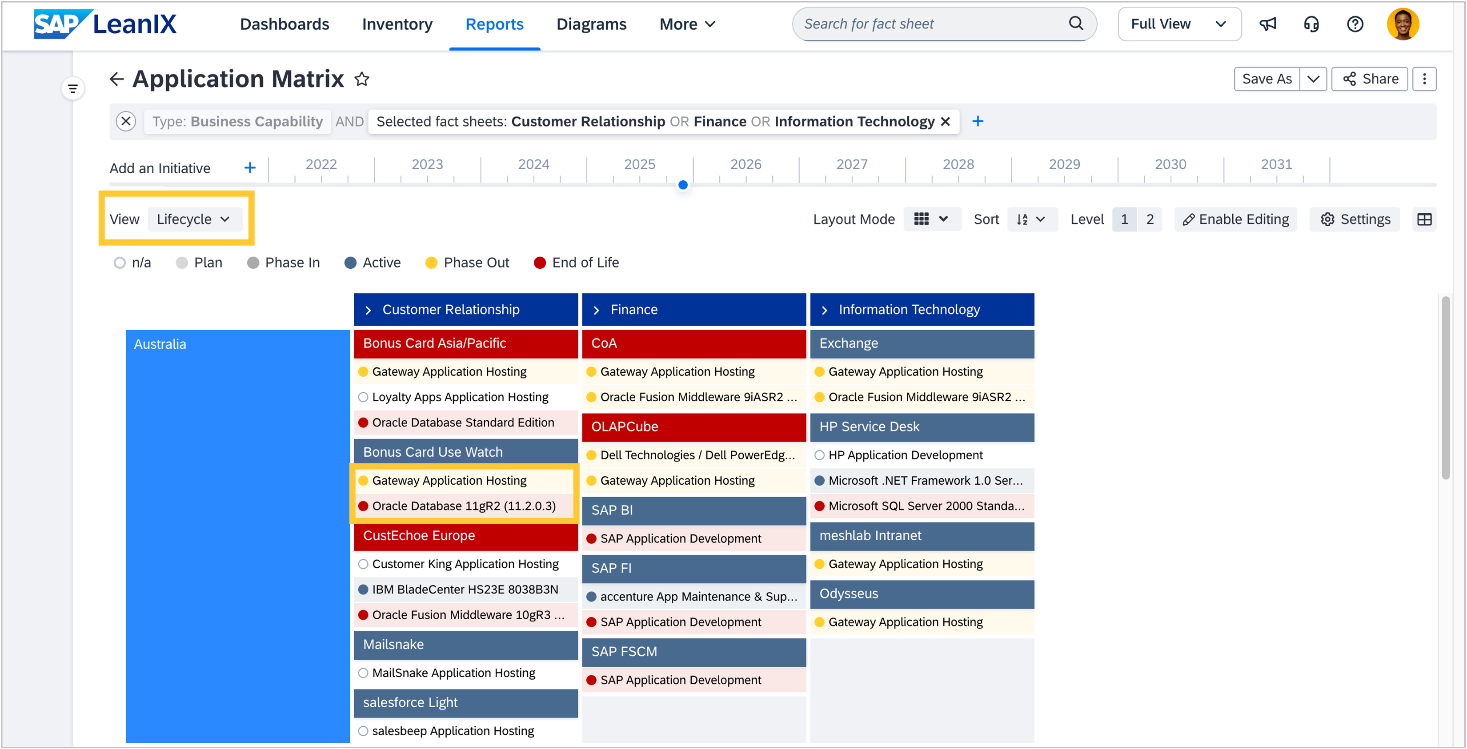The image size is (1467, 749).
Task: Open the Full View dropdown
Action: (1179, 24)
